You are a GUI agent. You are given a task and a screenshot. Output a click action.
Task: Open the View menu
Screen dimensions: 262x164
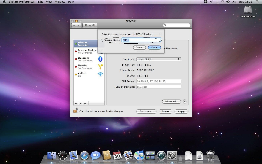coord(49,2)
